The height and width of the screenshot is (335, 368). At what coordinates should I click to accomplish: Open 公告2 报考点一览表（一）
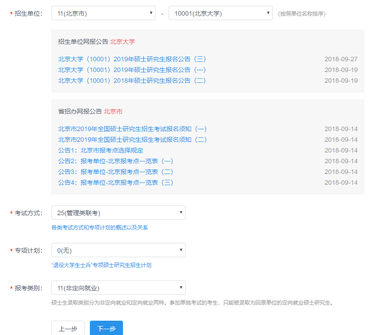(x=115, y=161)
